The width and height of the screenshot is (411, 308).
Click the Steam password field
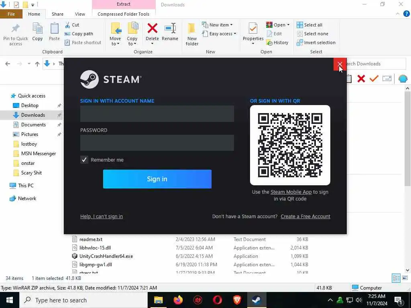157,143
